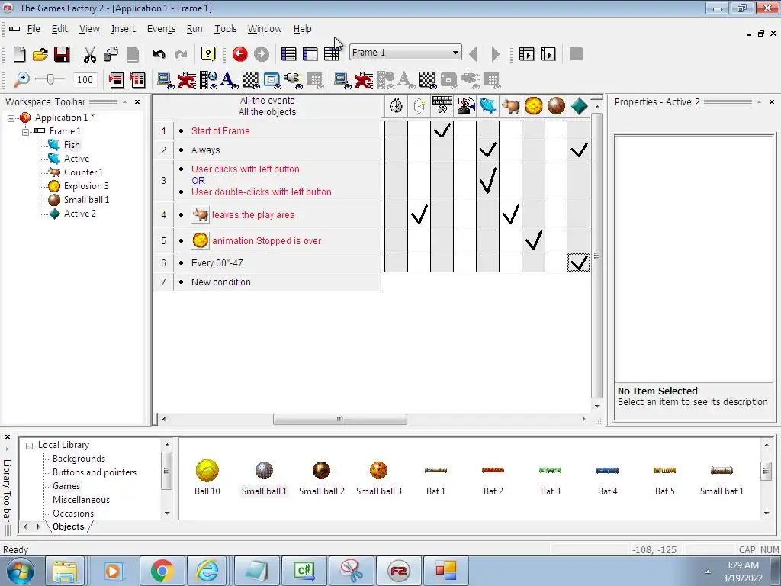Click the Mouse and Keyboard column icon
Screen dimensions: 781x586
442,105
